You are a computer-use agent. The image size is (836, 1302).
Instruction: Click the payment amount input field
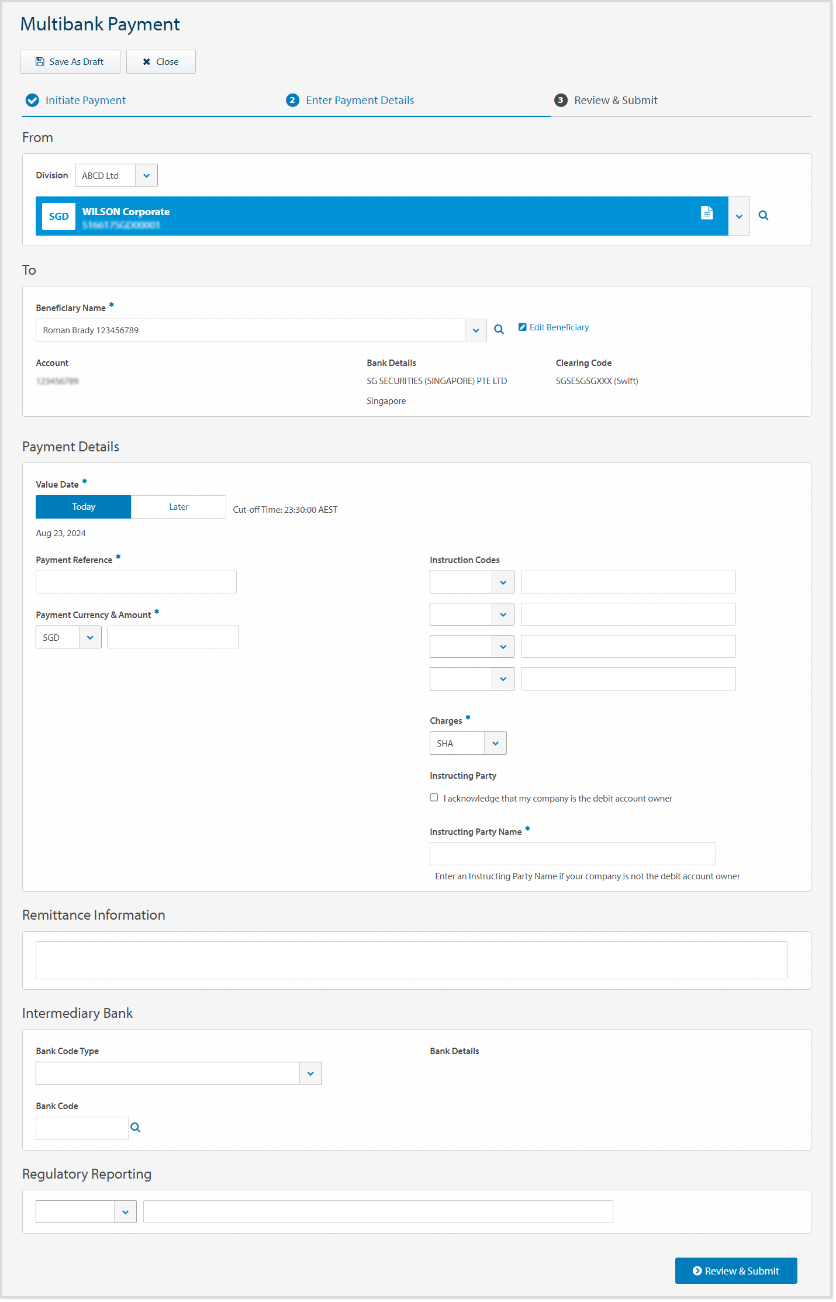pos(172,637)
